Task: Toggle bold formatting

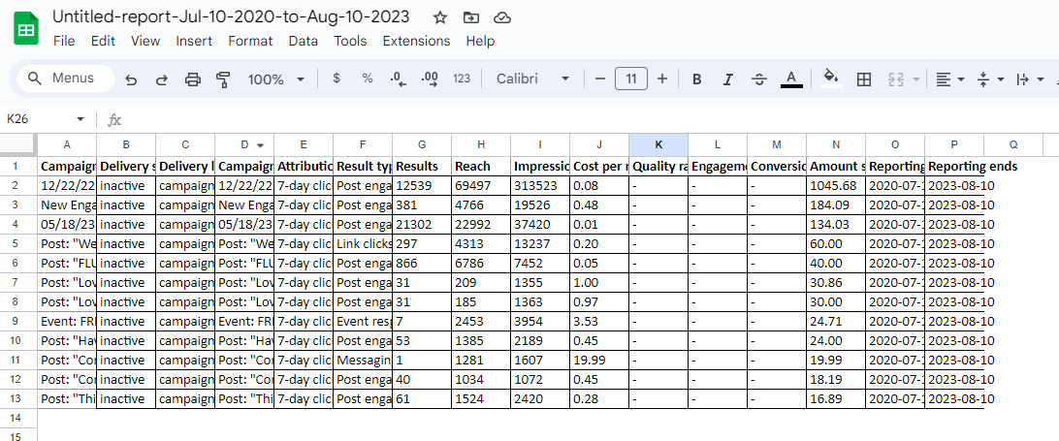Action: pyautogui.click(x=696, y=79)
